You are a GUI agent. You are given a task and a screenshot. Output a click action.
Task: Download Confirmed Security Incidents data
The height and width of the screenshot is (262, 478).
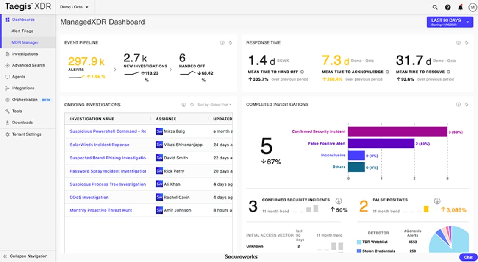coord(339,201)
